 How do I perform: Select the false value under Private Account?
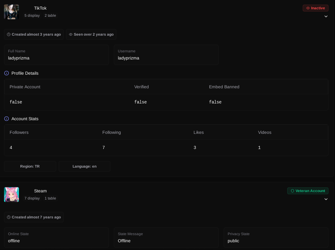(16, 102)
